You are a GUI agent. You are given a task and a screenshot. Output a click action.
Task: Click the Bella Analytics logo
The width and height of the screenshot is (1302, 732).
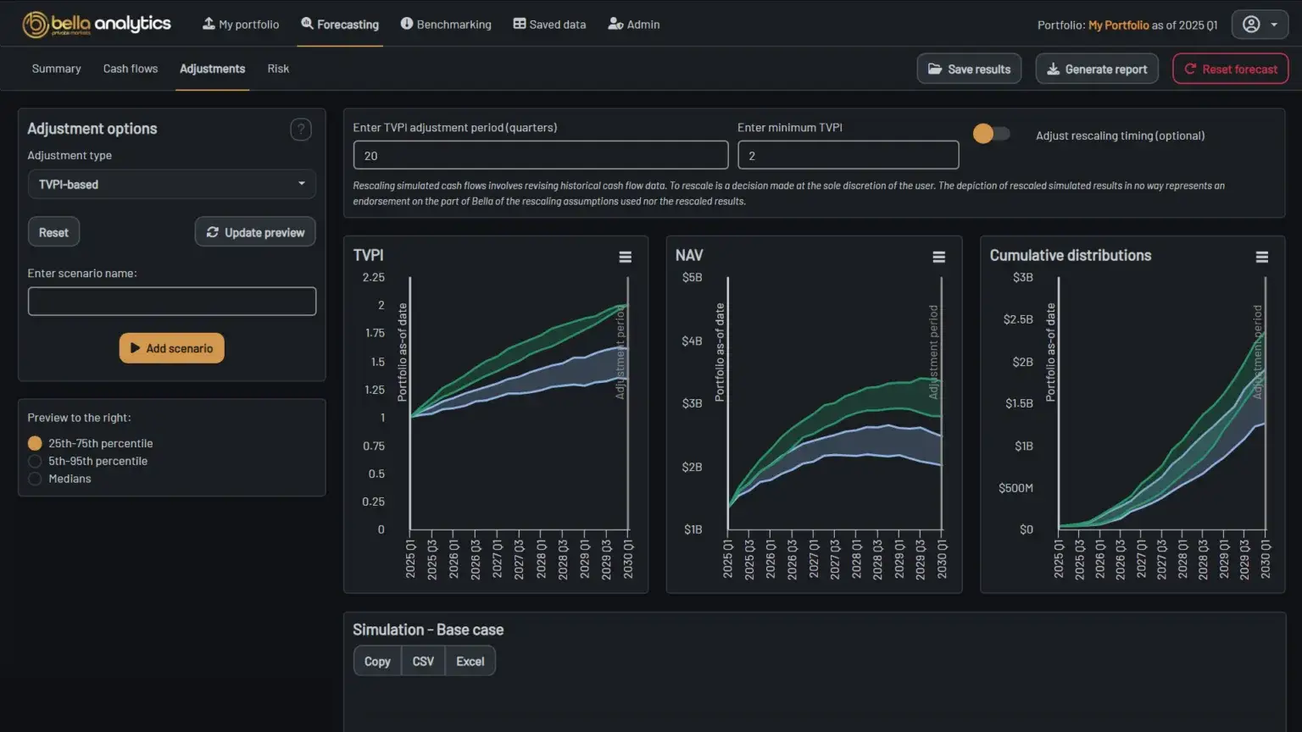97,24
